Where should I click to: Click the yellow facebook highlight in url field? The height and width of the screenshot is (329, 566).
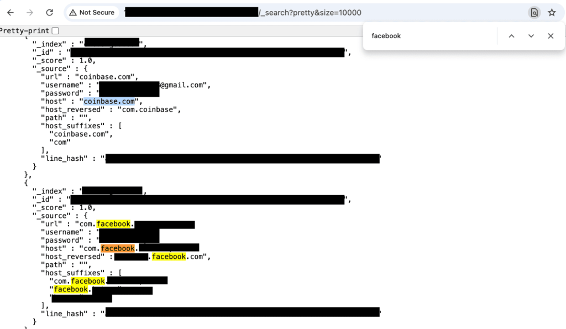(114, 224)
